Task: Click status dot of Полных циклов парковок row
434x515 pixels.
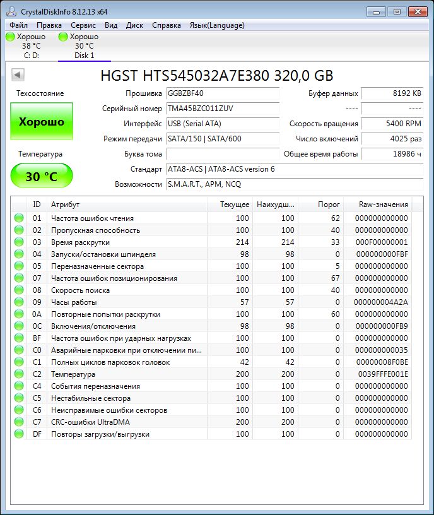Action: (x=19, y=362)
